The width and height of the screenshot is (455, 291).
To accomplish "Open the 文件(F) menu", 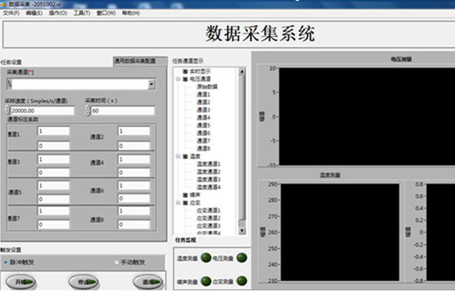I will coord(12,13).
